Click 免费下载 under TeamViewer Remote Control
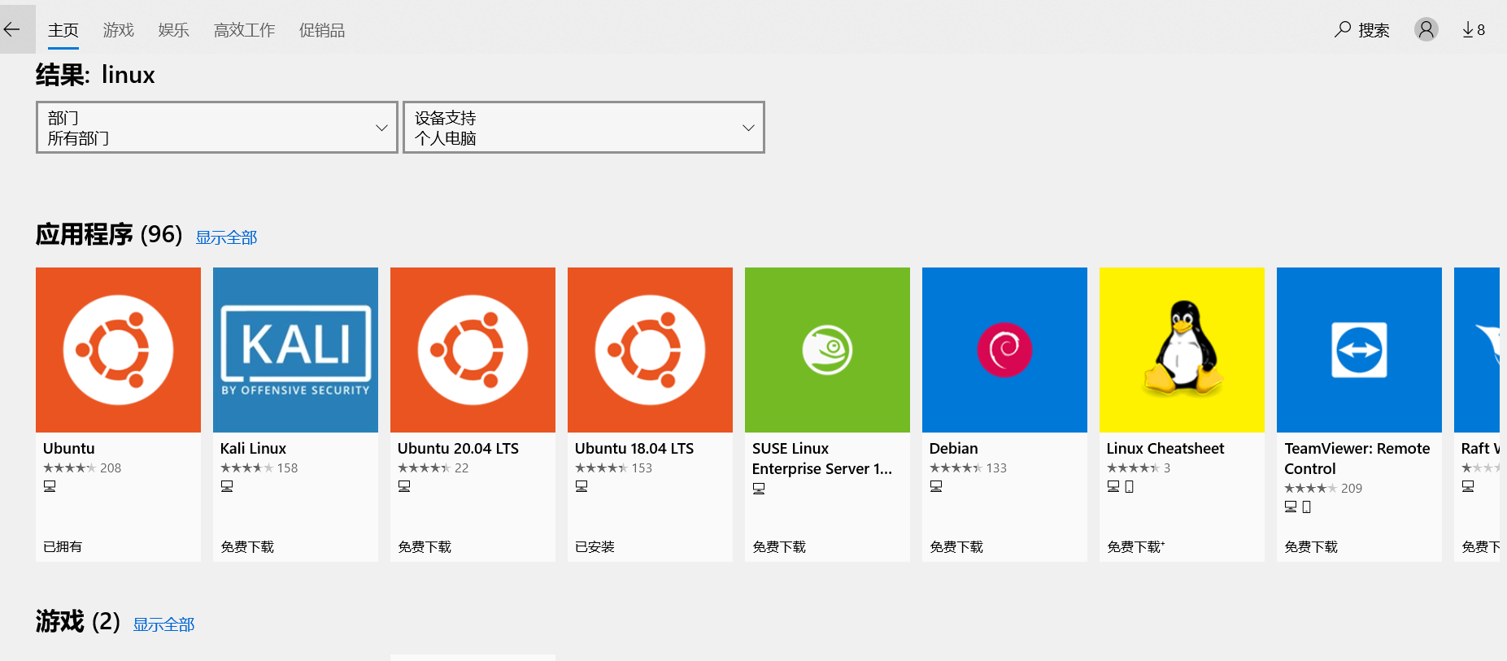The width and height of the screenshot is (1507, 661). 1311,547
